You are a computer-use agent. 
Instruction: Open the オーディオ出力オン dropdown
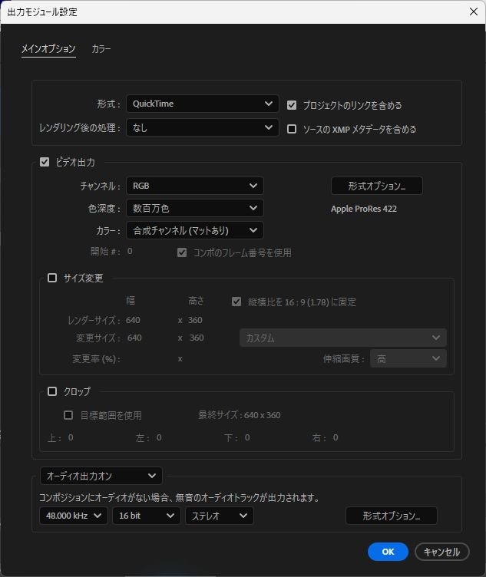coord(101,476)
